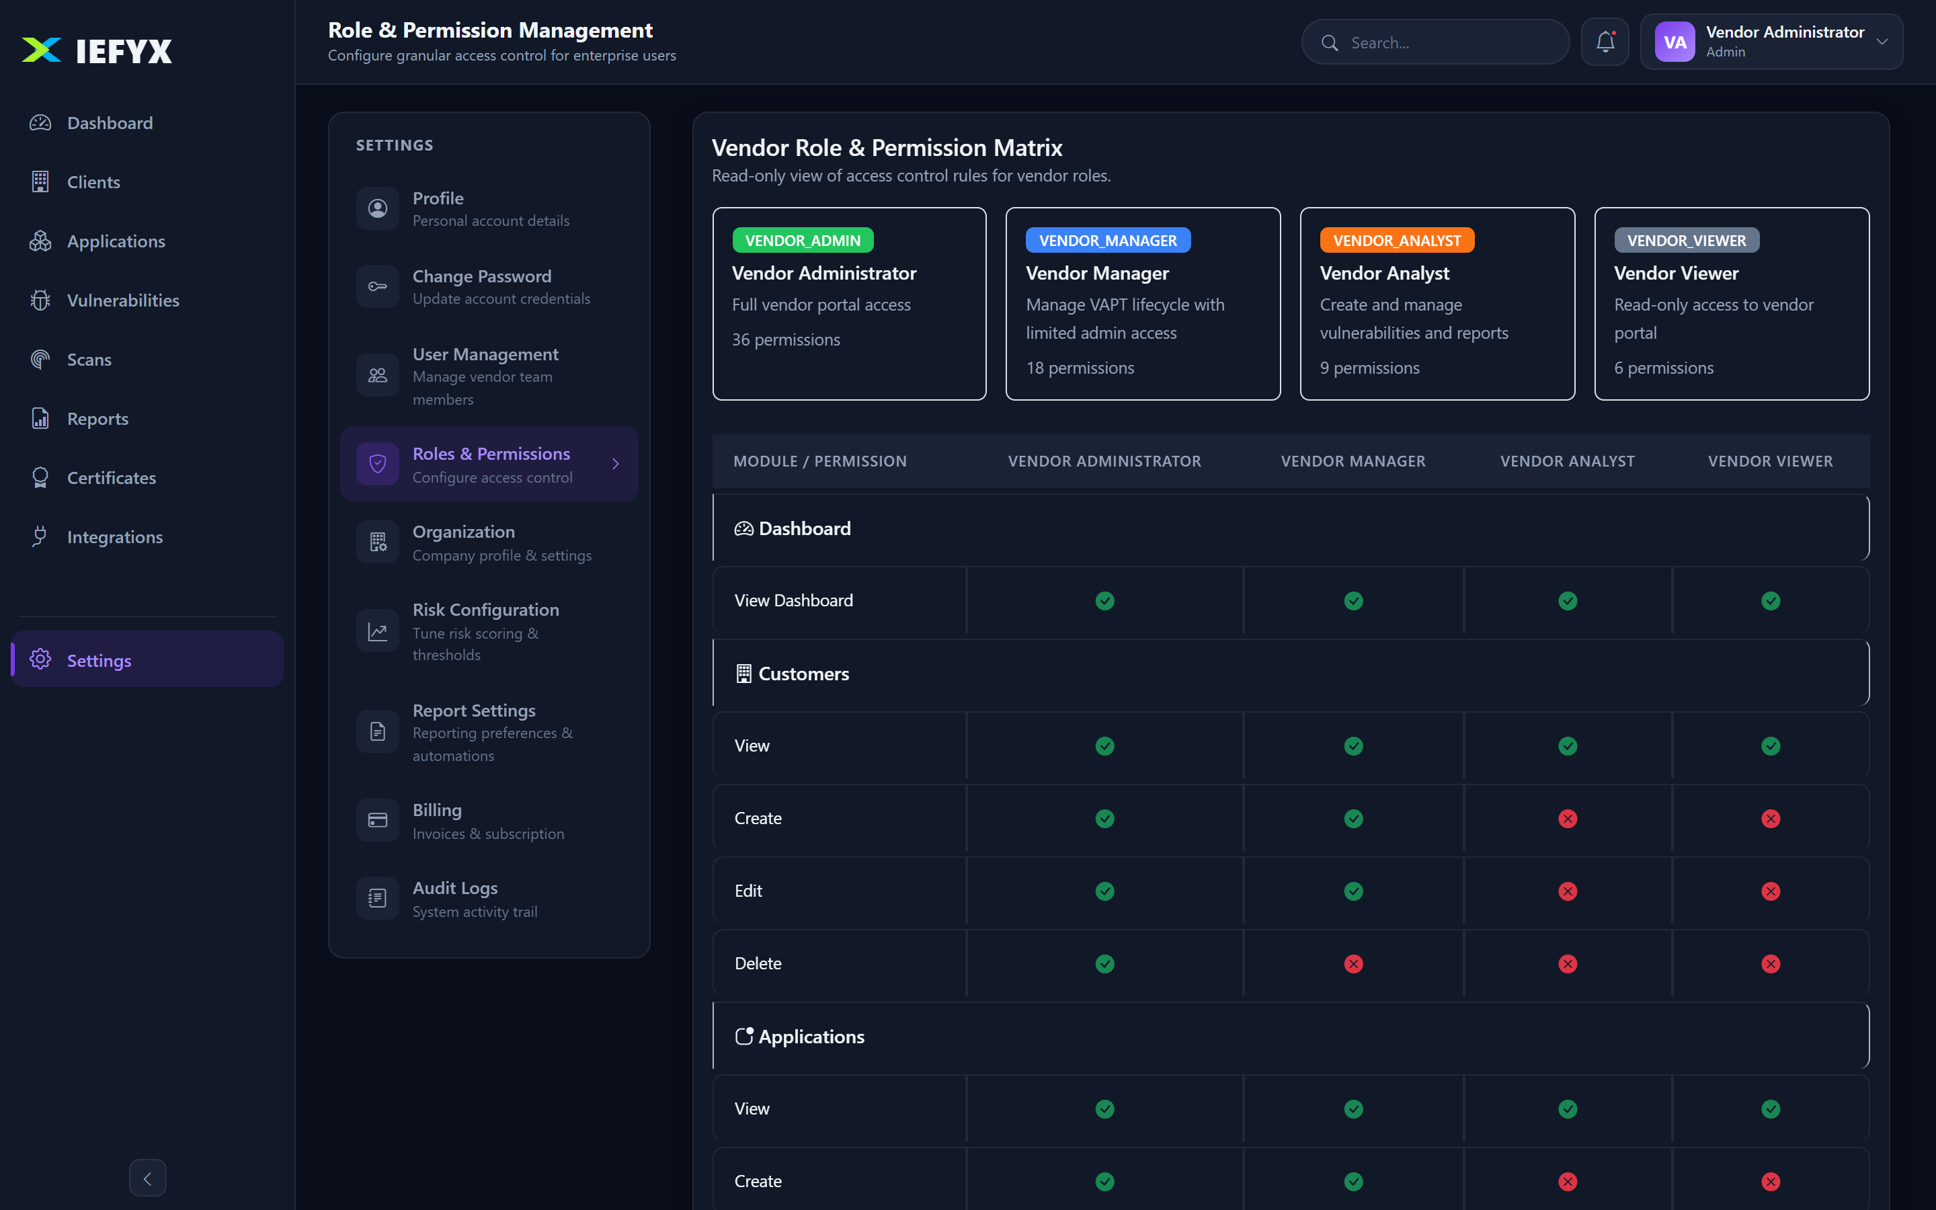Click the Scans fingerprint icon in sidebar

[40, 360]
